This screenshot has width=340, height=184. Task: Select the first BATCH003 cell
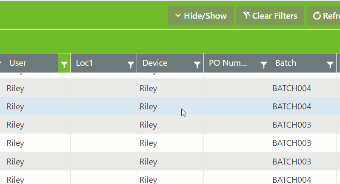292,125
